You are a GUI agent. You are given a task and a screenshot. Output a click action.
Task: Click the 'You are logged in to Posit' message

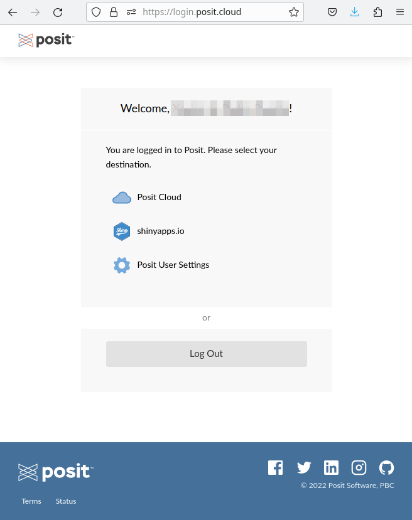191,157
